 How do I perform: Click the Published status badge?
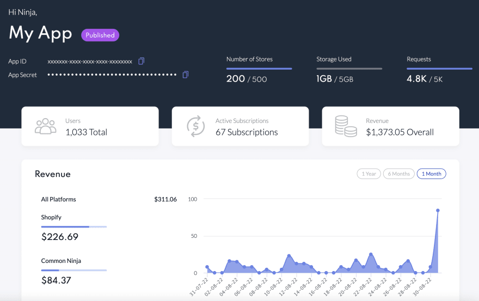[100, 35]
